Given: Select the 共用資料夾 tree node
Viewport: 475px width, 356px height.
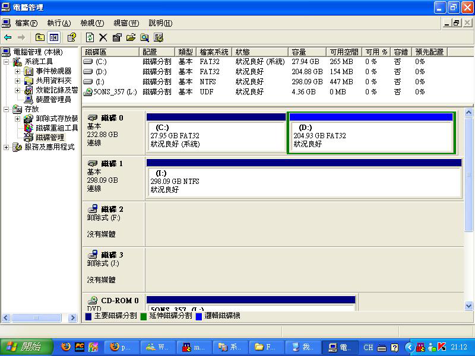Looking at the screenshot, I should click(x=53, y=81).
